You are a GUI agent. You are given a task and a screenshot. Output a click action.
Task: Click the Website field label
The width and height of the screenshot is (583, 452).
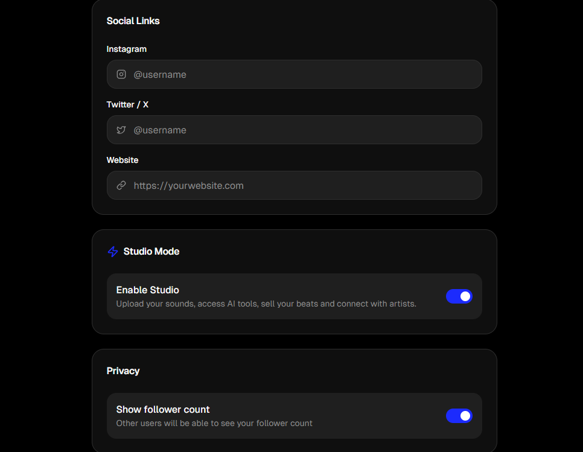[123, 160]
